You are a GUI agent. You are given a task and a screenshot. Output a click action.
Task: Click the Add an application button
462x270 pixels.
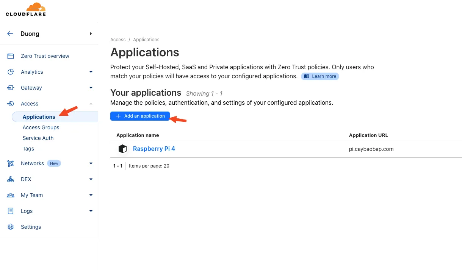[x=140, y=116]
